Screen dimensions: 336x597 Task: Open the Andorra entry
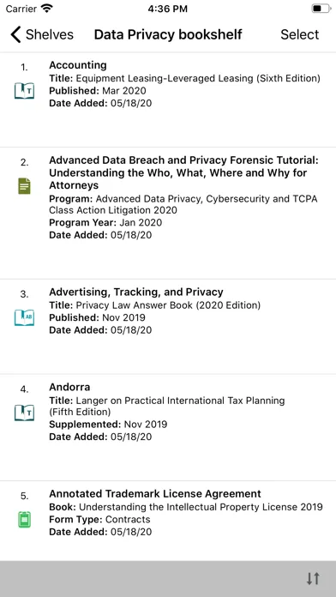tap(168, 427)
